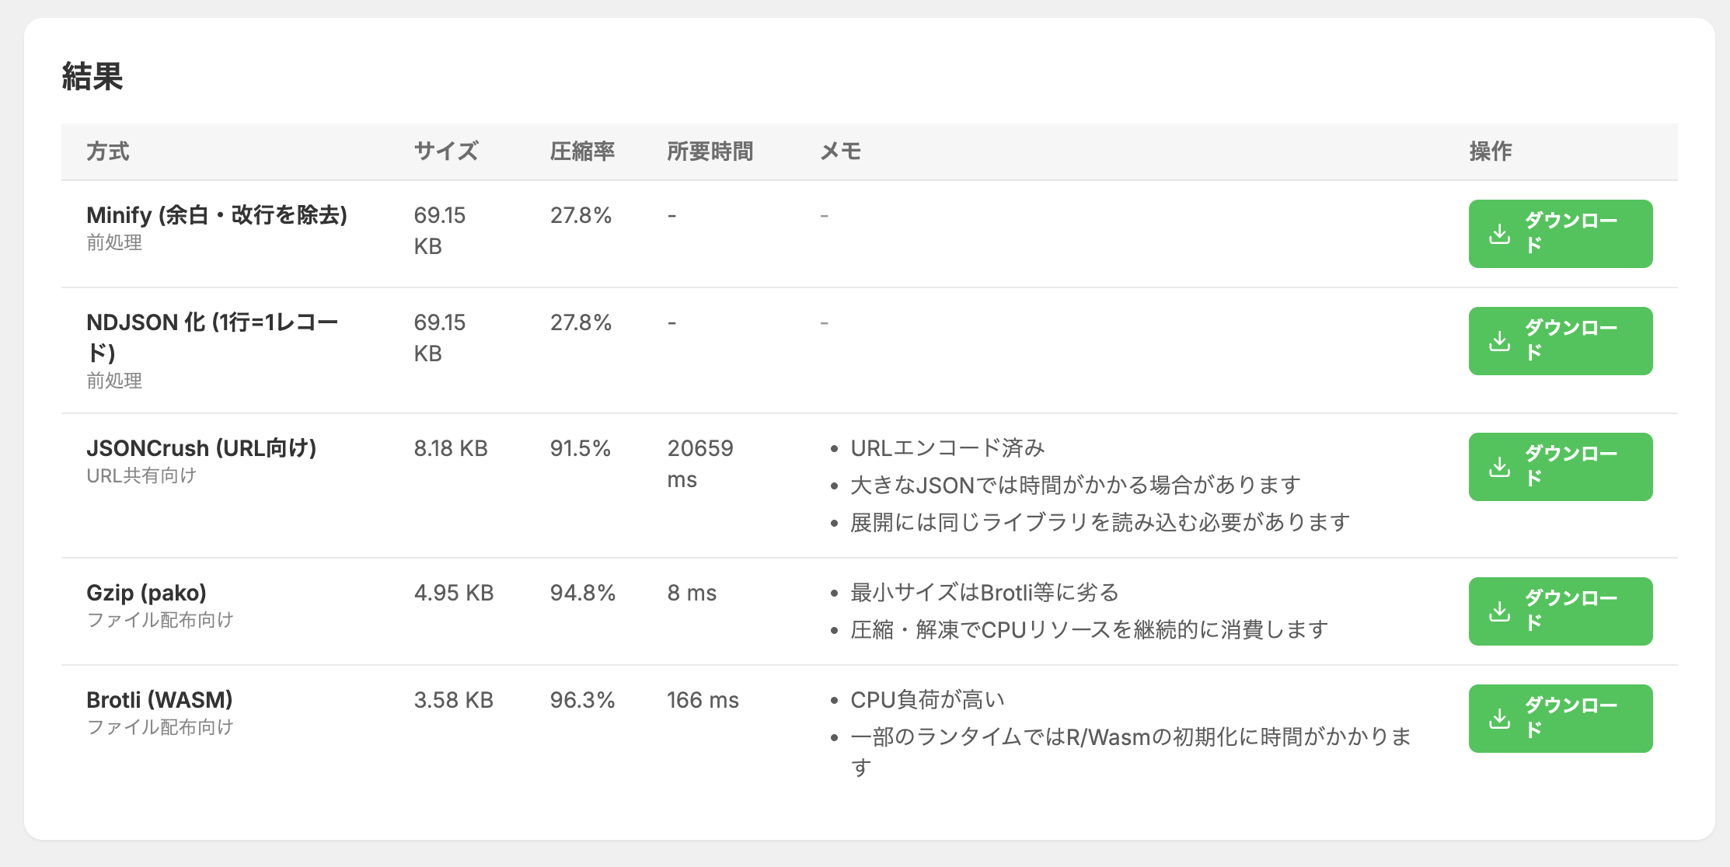Click download arrow icon for Brotli (WASM)

(1499, 719)
